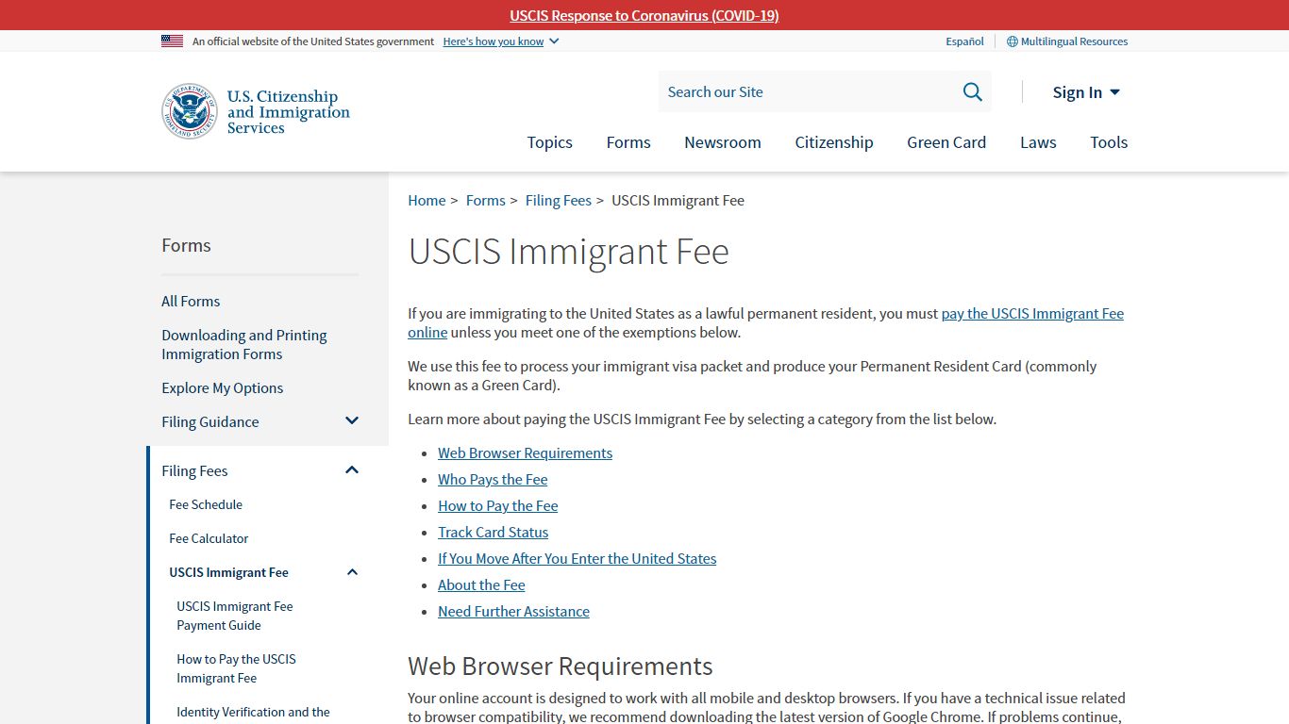Click the sidebar "Forms" heading
This screenshot has width=1289, height=724.
(186, 245)
